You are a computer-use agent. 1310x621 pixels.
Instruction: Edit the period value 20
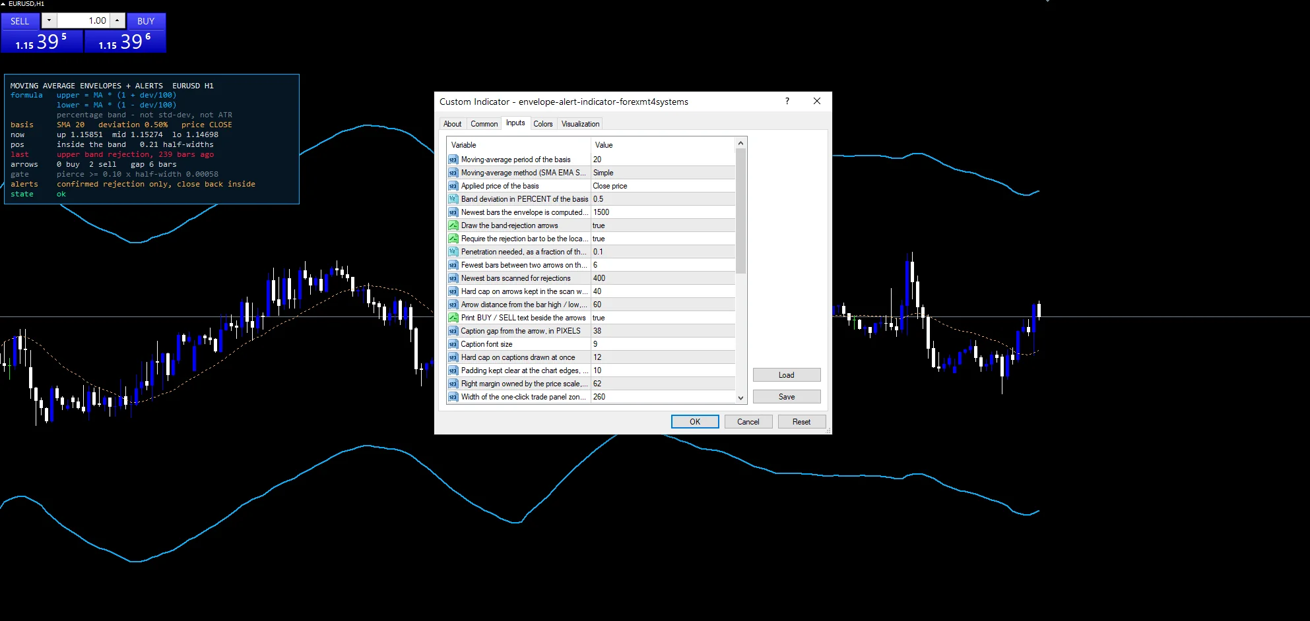663,160
